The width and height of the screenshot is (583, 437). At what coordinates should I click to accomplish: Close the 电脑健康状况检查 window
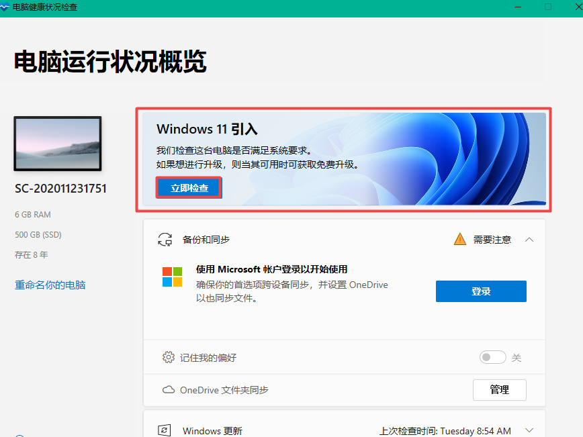click(x=578, y=7)
